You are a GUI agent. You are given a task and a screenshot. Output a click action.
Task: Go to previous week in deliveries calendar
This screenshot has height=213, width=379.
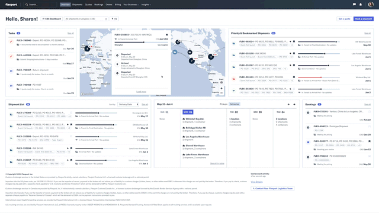pyautogui.click(x=288, y=104)
